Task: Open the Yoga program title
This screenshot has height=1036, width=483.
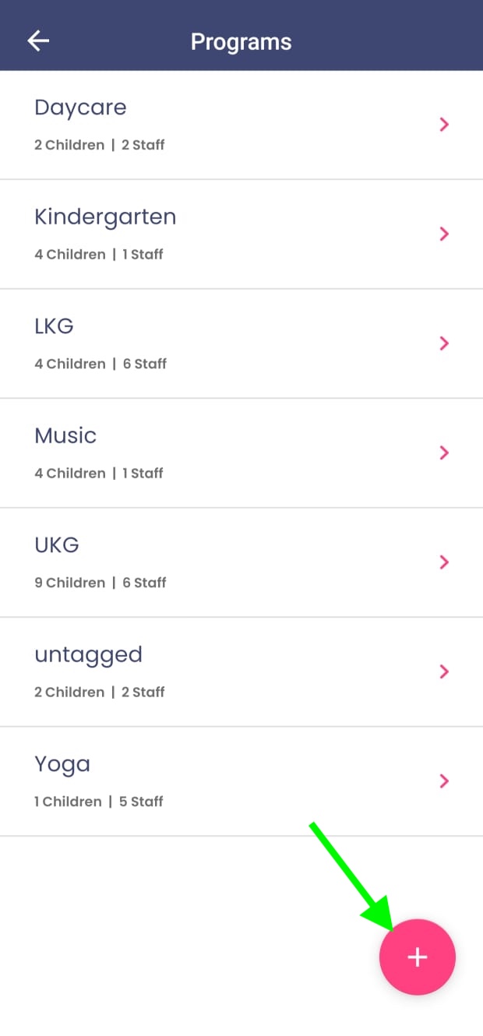Action: click(x=62, y=765)
